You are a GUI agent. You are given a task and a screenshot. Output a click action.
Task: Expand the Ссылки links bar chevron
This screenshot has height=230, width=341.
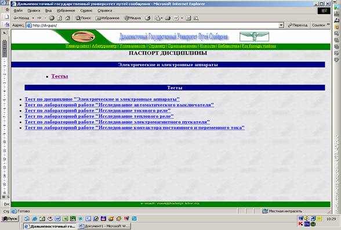click(328, 24)
